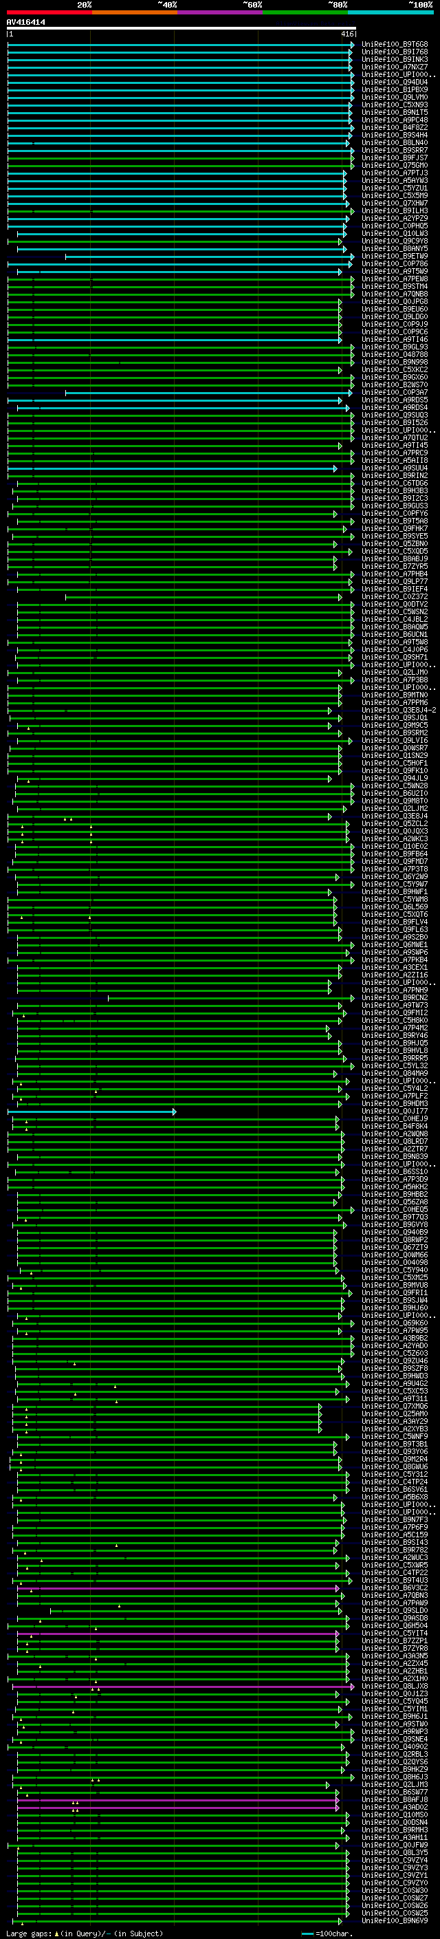440x1939 pixels.
Task: Click the last hit label UniRef100_B9N6V9
Action: pyautogui.click(x=395, y=1920)
